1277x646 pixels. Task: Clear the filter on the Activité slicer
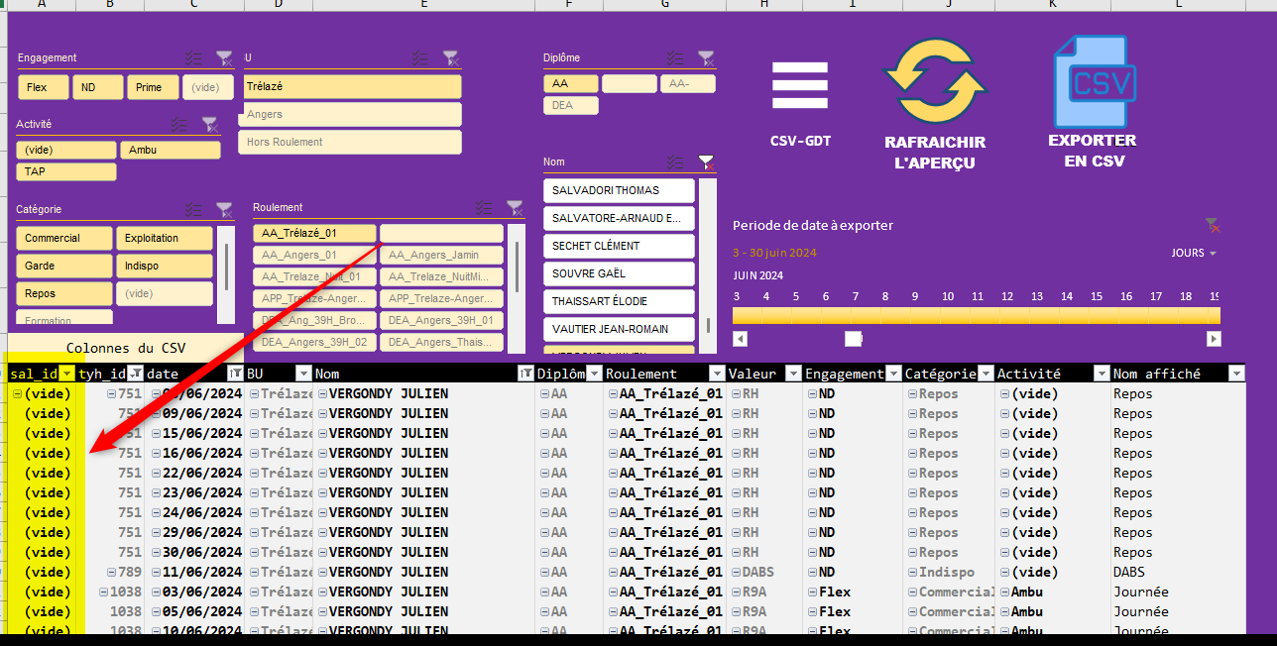point(209,125)
